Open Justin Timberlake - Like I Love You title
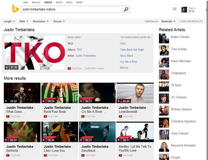 click(58, 149)
